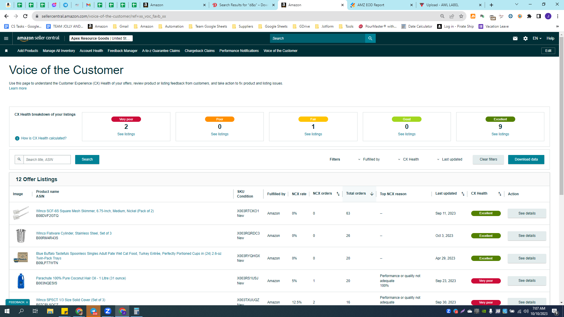This screenshot has height=317, width=564.
Task: Open Winco SCF-6S Square Mesh Skimmer listing
Action: pos(95,211)
